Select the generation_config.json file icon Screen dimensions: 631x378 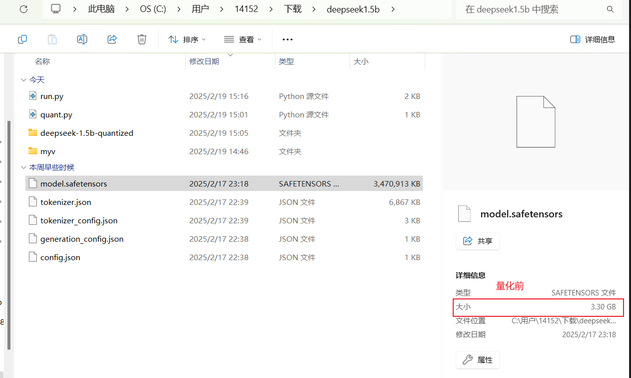click(x=33, y=239)
